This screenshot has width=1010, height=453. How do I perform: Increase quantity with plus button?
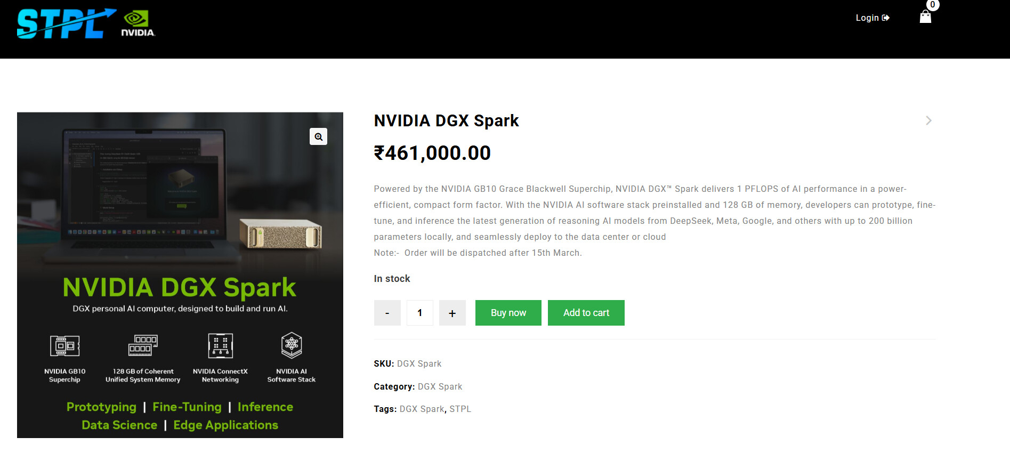pos(452,313)
